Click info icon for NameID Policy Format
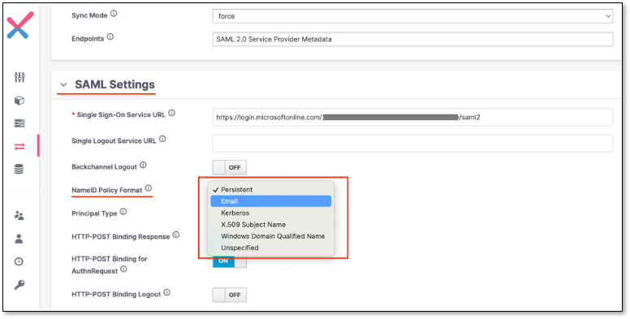 point(149,188)
